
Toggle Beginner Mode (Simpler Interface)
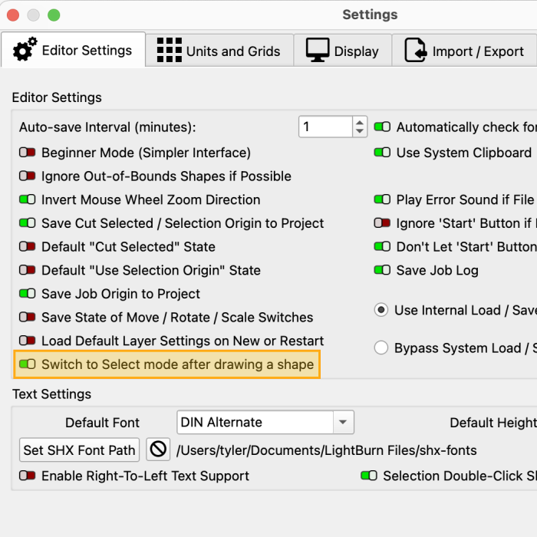tap(28, 153)
